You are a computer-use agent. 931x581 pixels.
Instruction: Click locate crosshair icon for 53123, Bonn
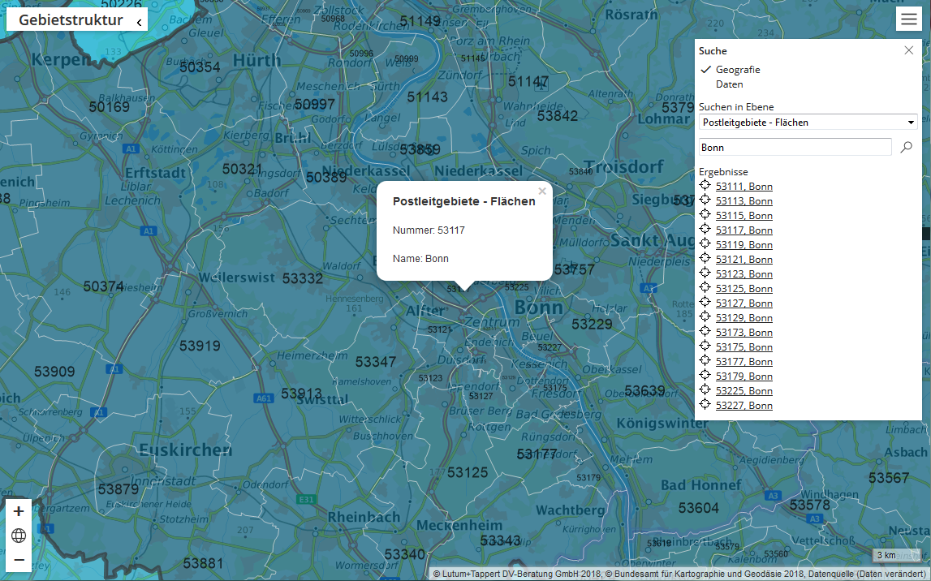pyautogui.click(x=705, y=273)
